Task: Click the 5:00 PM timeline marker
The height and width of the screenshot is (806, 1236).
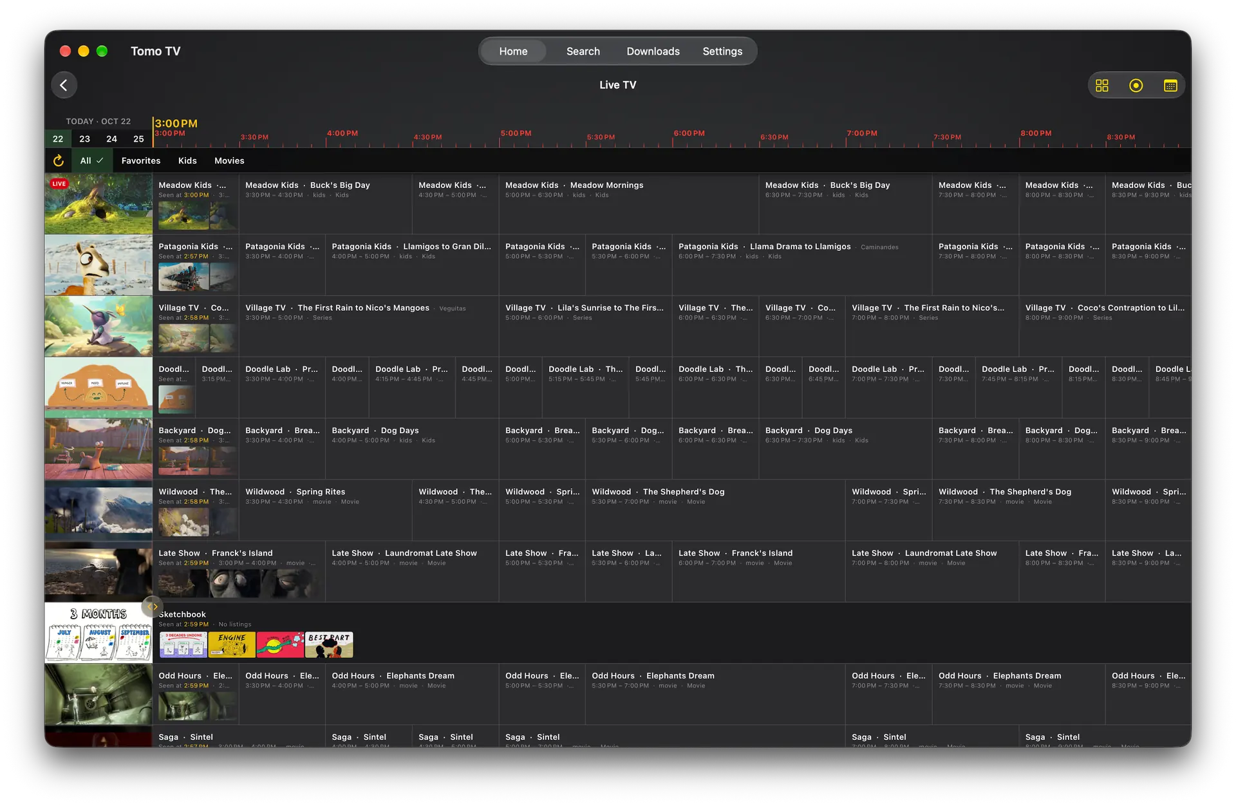Action: click(x=516, y=133)
